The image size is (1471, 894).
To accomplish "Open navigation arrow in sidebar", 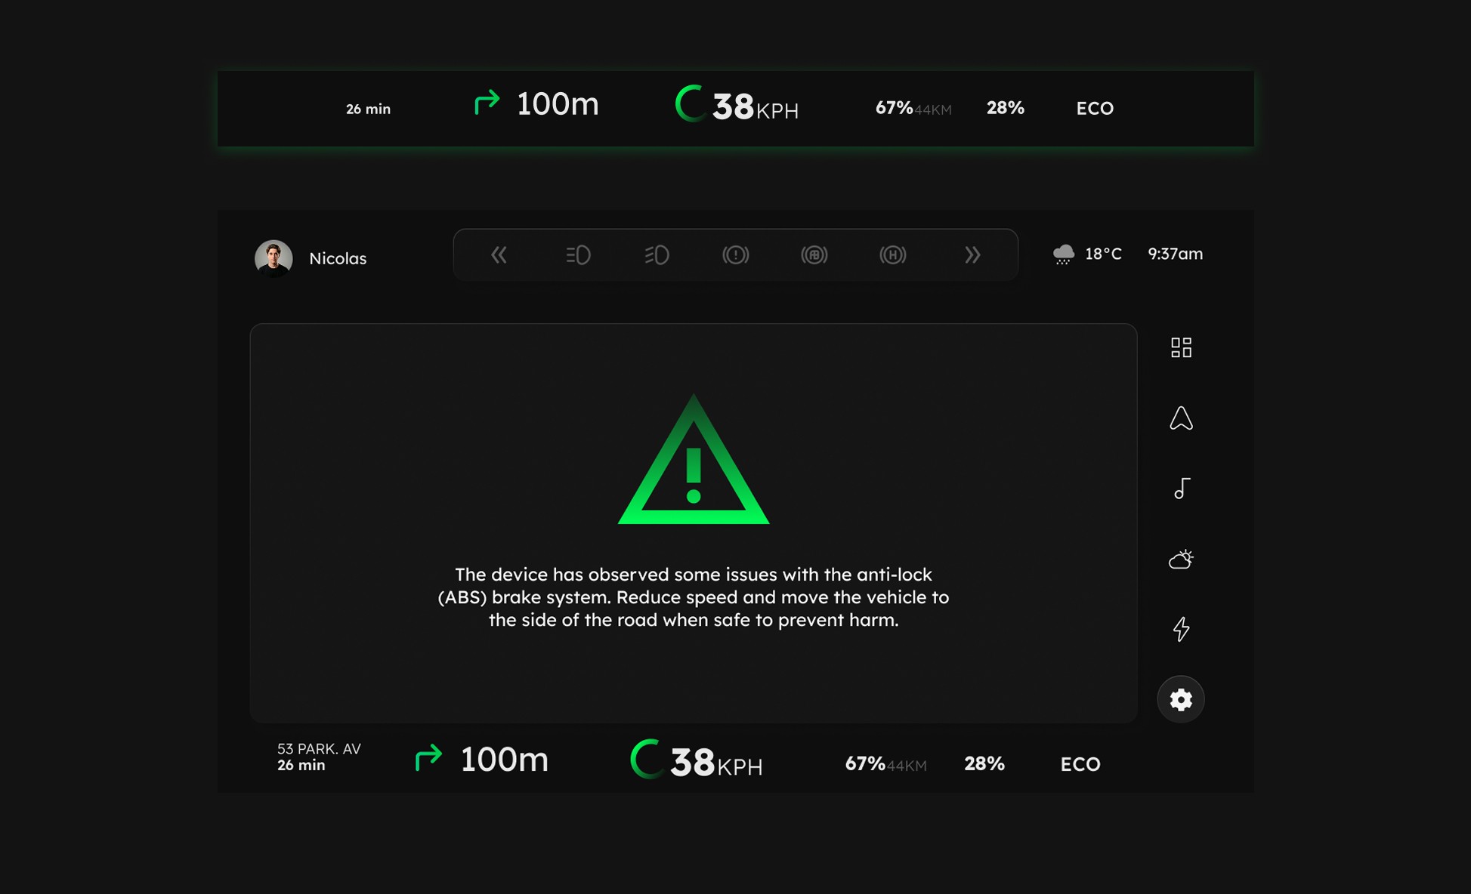I will [1181, 418].
